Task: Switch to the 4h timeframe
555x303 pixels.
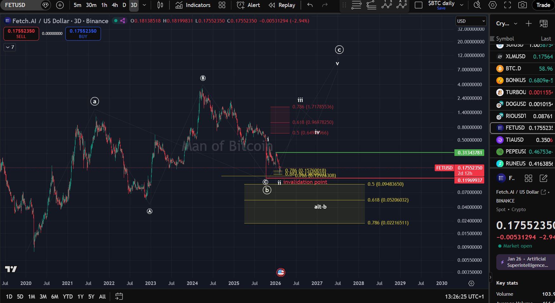Action: (x=115, y=5)
